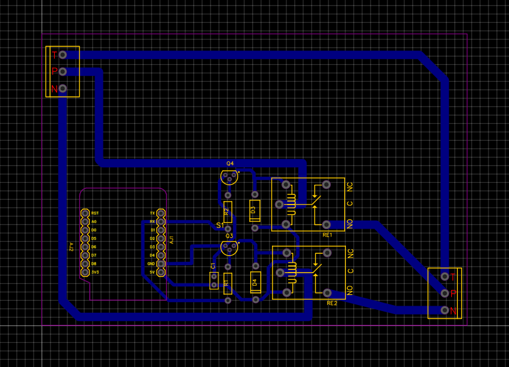Click the NO contact pad of relay RE2

327,292
